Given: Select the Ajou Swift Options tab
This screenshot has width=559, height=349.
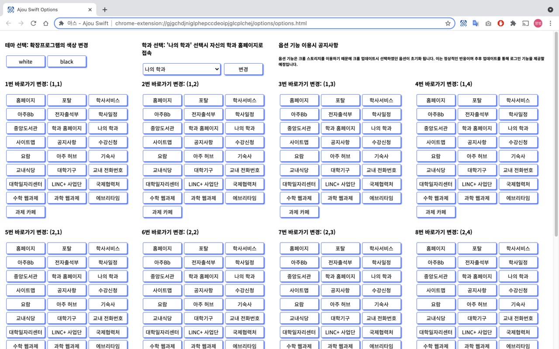Looking at the screenshot, I should (49, 10).
